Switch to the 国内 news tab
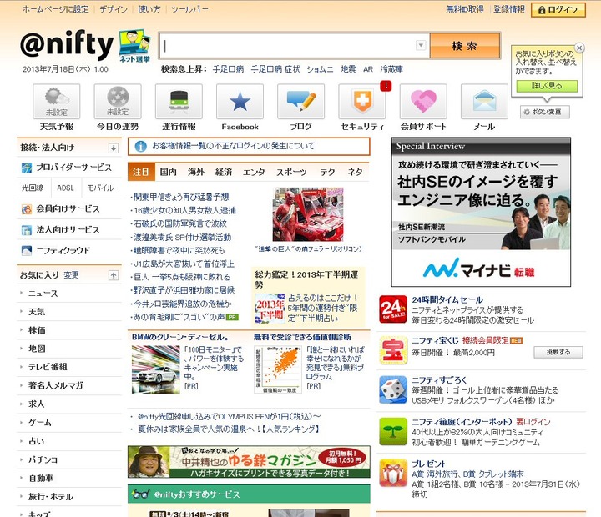 point(169,172)
